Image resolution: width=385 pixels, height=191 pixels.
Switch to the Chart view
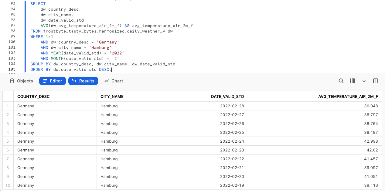[114, 81]
